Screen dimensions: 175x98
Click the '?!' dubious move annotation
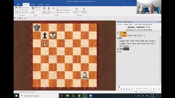pos(140,89)
